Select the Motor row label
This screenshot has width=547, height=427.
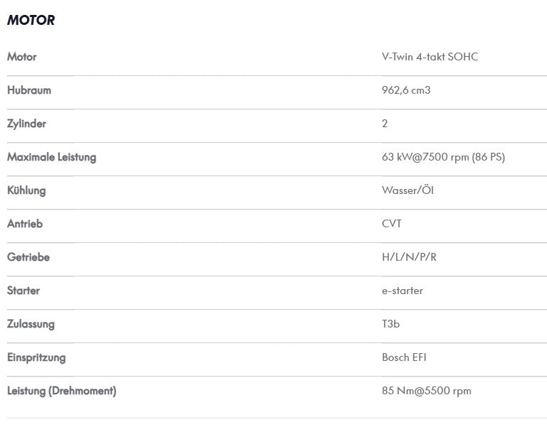pyautogui.click(x=22, y=57)
